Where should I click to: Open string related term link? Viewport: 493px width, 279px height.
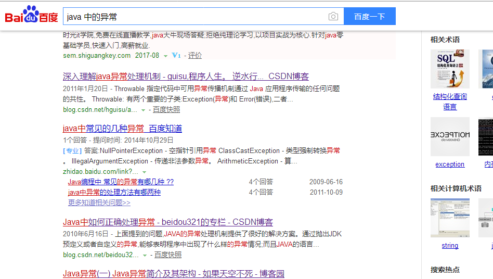(x=450, y=245)
